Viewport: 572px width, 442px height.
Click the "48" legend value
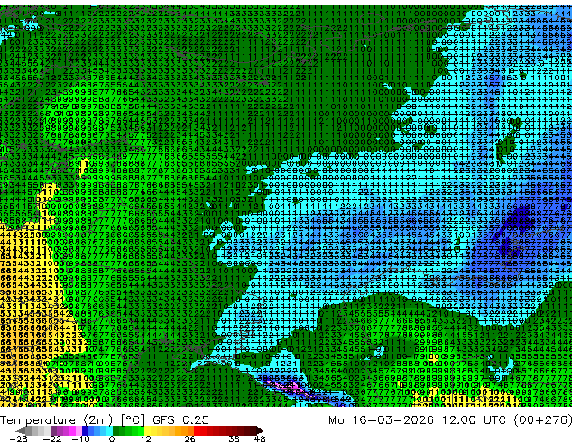[x=260, y=438]
